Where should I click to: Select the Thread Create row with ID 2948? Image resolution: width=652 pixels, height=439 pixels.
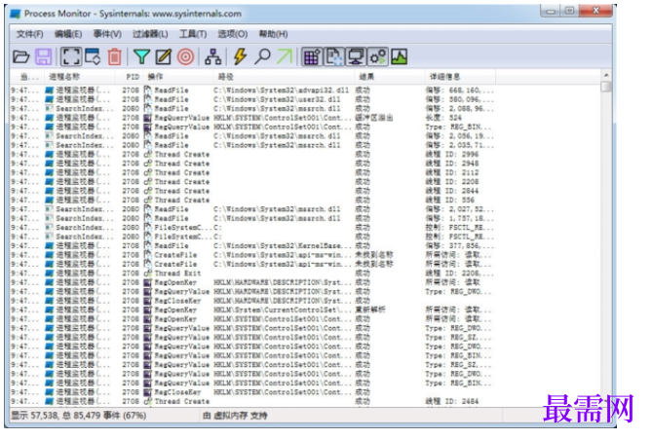tap(252, 164)
